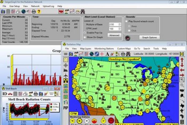Open the Tools menu in Radiation Map
Screen dimensions: 187x125
(156, 49)
